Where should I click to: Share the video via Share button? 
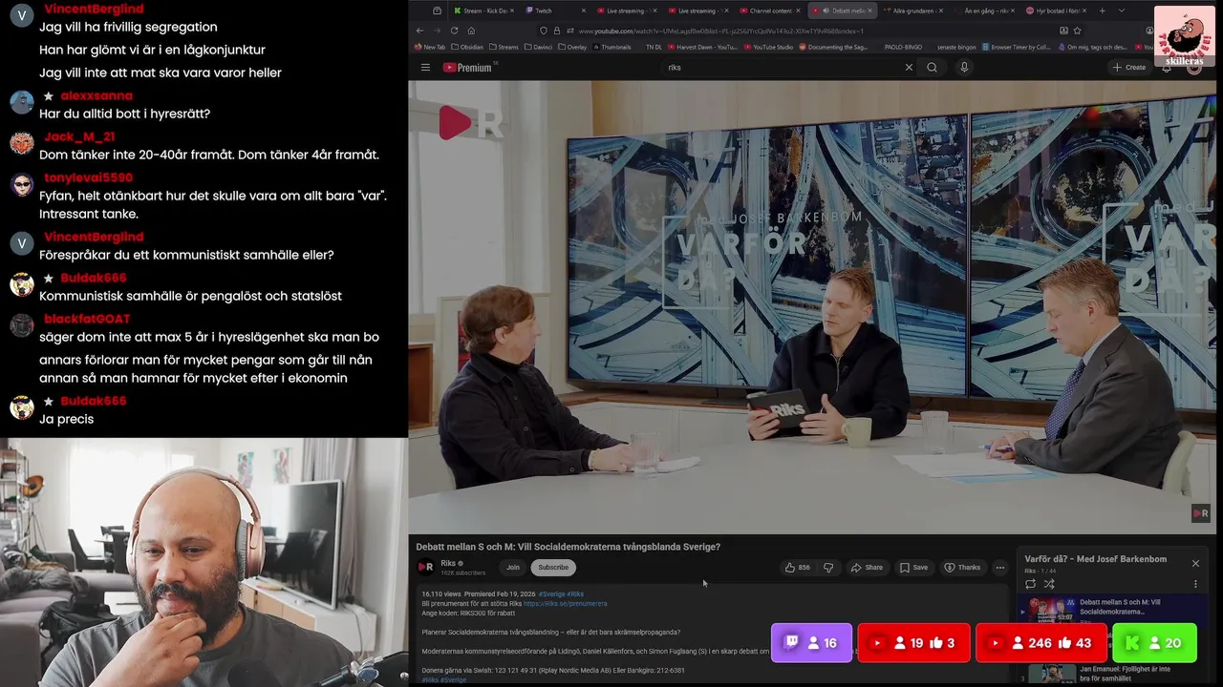(x=867, y=567)
